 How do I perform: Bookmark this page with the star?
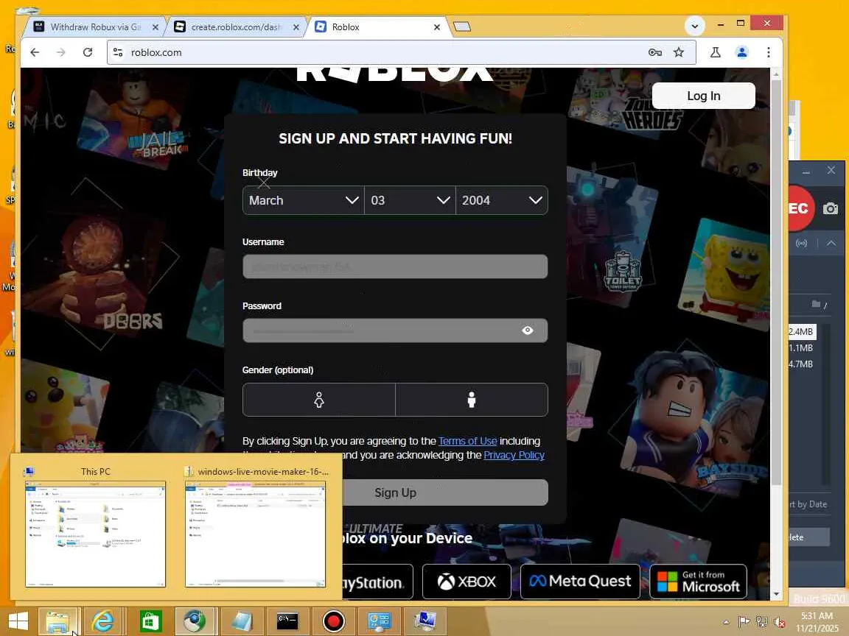tap(679, 52)
